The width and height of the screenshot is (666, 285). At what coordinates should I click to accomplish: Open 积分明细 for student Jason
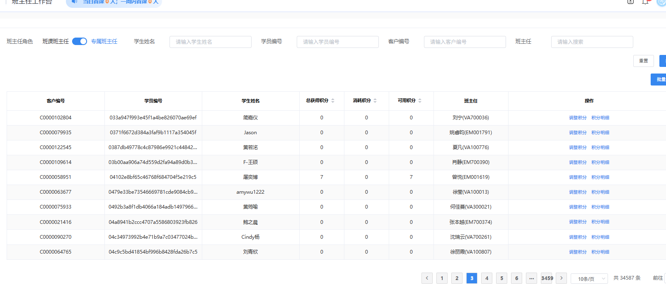[x=600, y=133]
